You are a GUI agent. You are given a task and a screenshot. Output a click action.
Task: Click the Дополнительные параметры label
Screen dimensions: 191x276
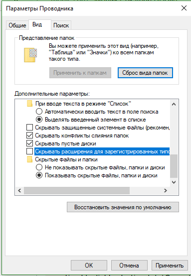tap(52, 94)
